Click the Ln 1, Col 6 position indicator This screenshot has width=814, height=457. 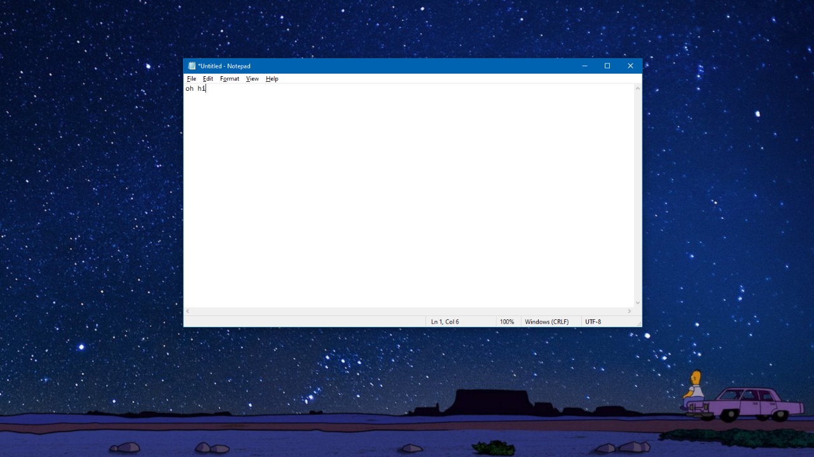(445, 322)
